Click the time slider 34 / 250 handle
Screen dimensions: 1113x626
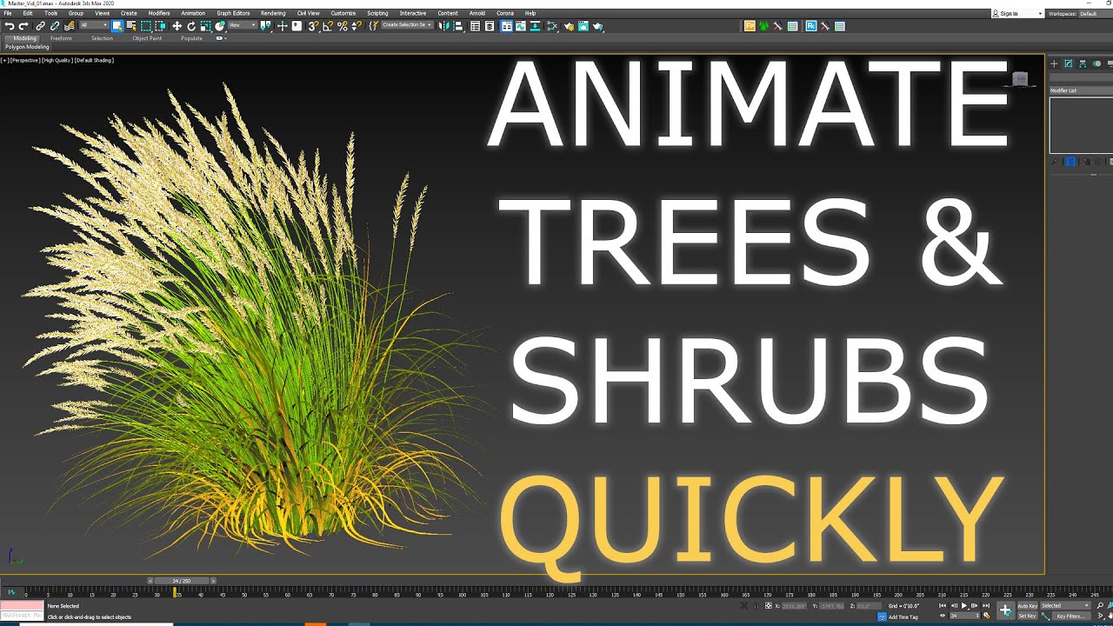[x=182, y=580]
